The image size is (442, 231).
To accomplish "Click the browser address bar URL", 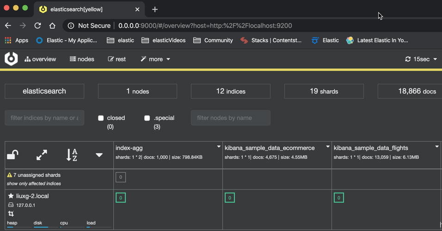I will click(x=205, y=26).
